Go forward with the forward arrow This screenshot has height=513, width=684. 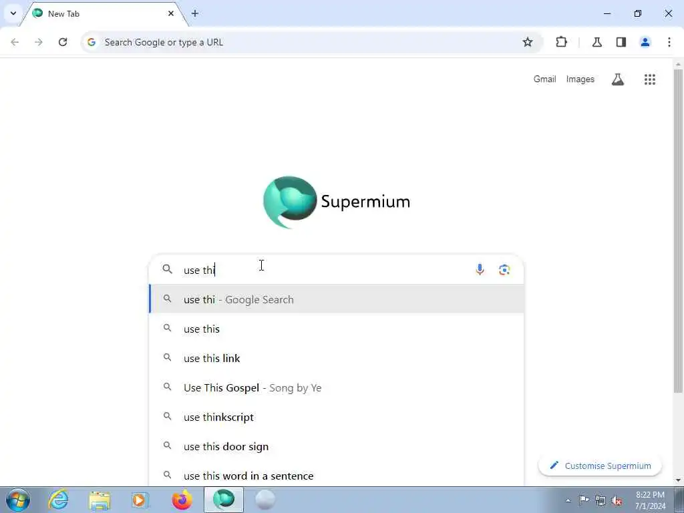(39, 42)
